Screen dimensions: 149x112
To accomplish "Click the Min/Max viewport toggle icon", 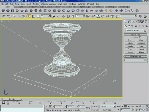I will coord(147,110).
